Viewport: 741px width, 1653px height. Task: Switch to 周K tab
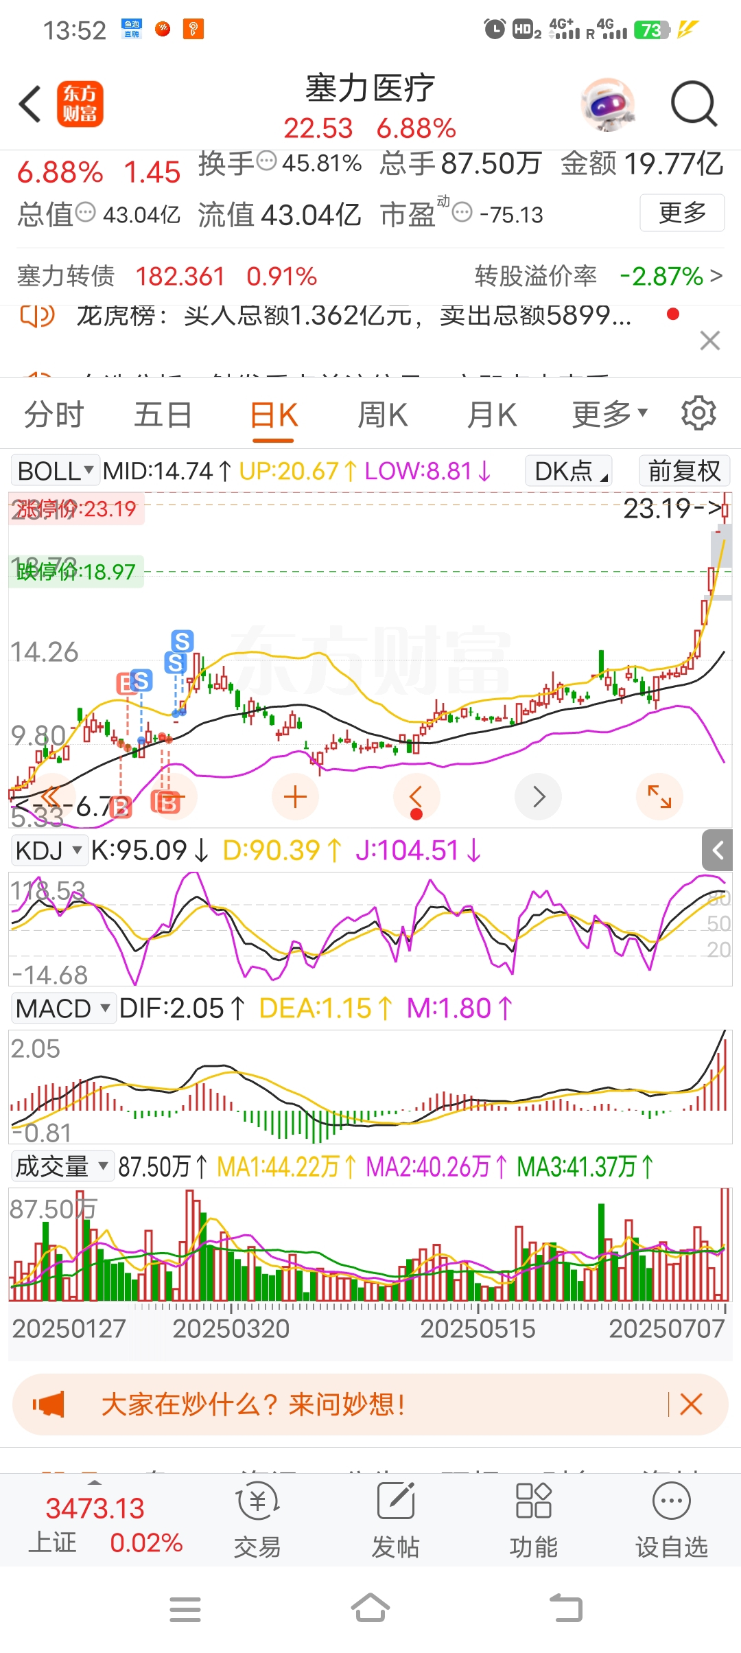(382, 415)
